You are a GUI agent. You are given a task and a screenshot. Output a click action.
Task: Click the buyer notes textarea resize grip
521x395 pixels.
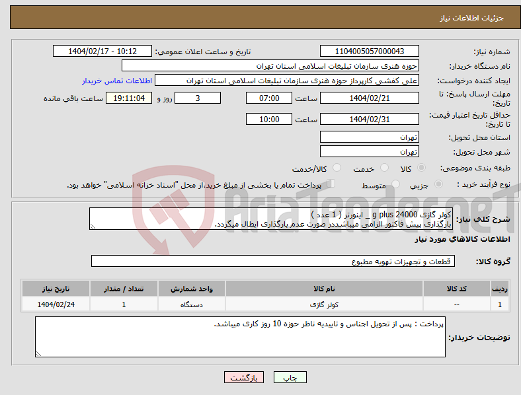pos(38,354)
